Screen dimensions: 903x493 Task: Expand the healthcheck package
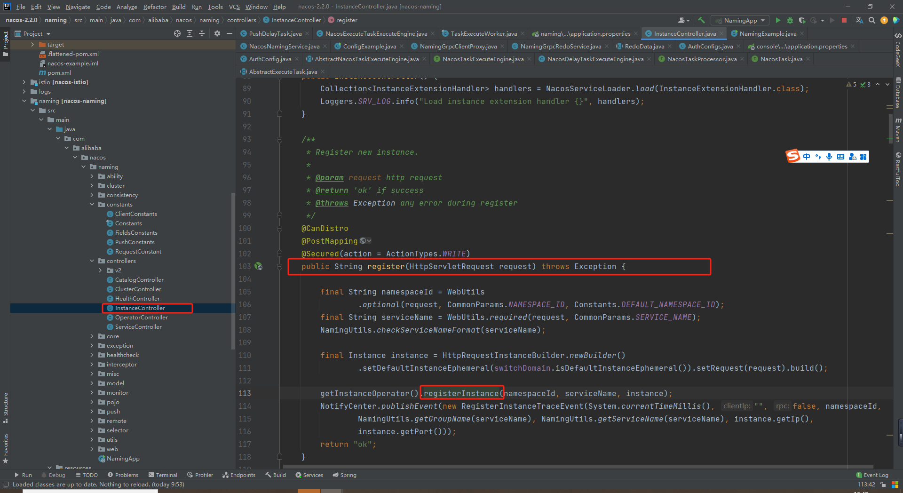click(92, 355)
